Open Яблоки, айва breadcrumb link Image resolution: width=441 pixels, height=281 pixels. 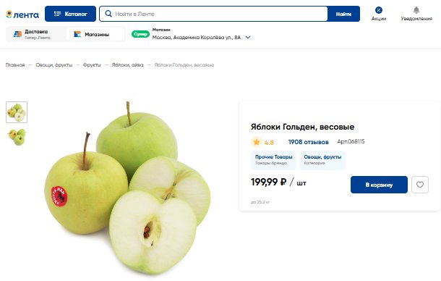(127, 65)
